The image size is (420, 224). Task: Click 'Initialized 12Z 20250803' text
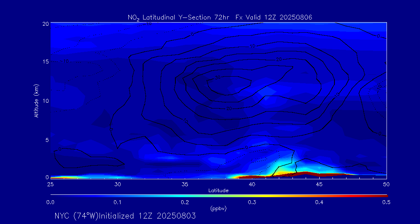(147, 216)
